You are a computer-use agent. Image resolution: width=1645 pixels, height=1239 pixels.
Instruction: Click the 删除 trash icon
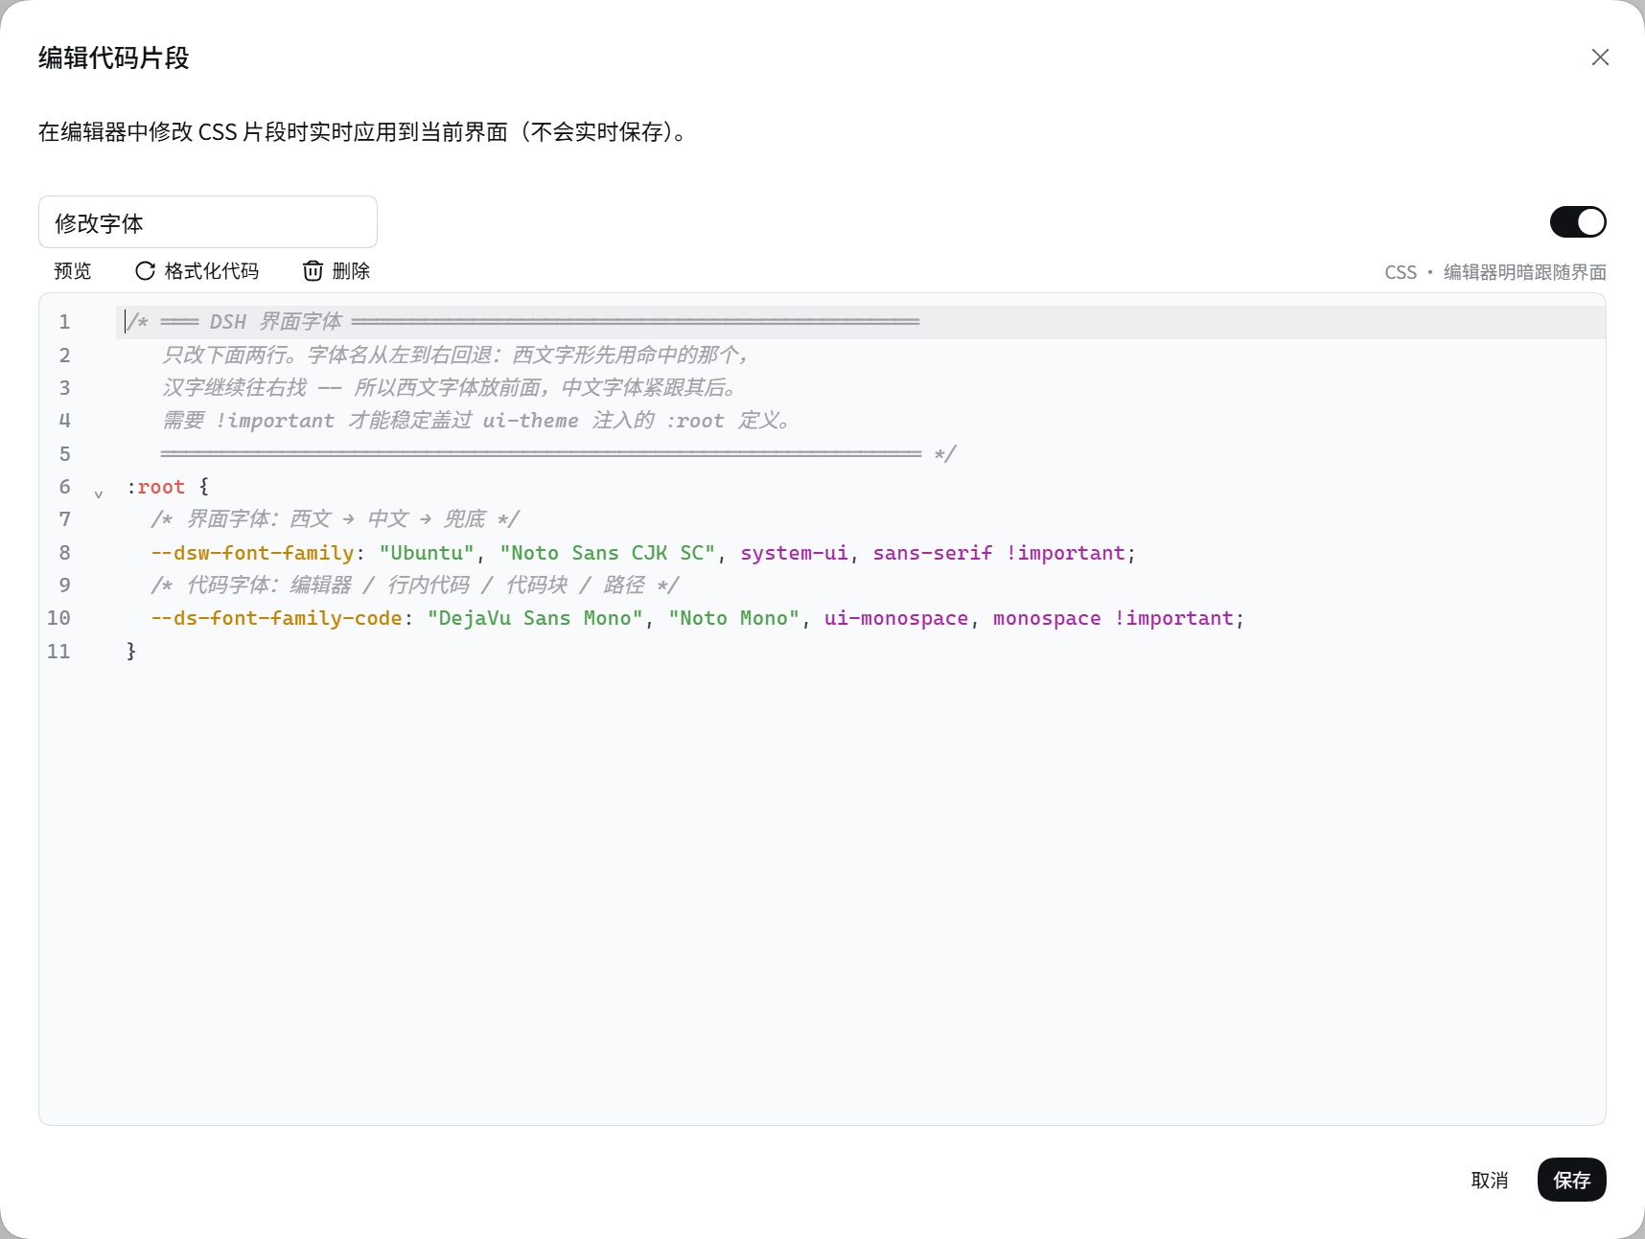(x=313, y=271)
